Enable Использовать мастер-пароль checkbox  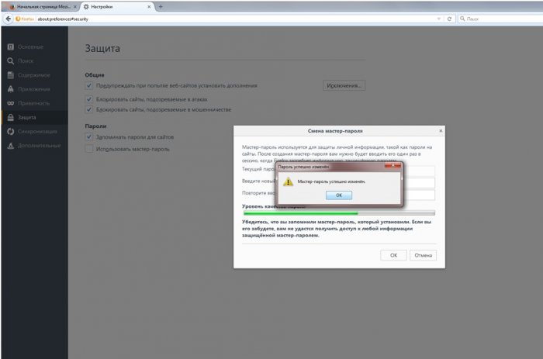click(89, 148)
